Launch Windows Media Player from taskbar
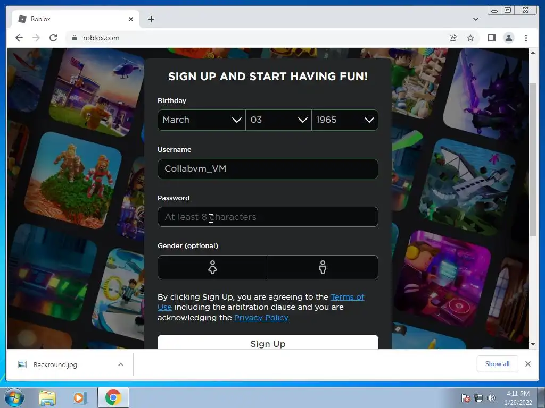This screenshot has width=545, height=408. (79, 397)
